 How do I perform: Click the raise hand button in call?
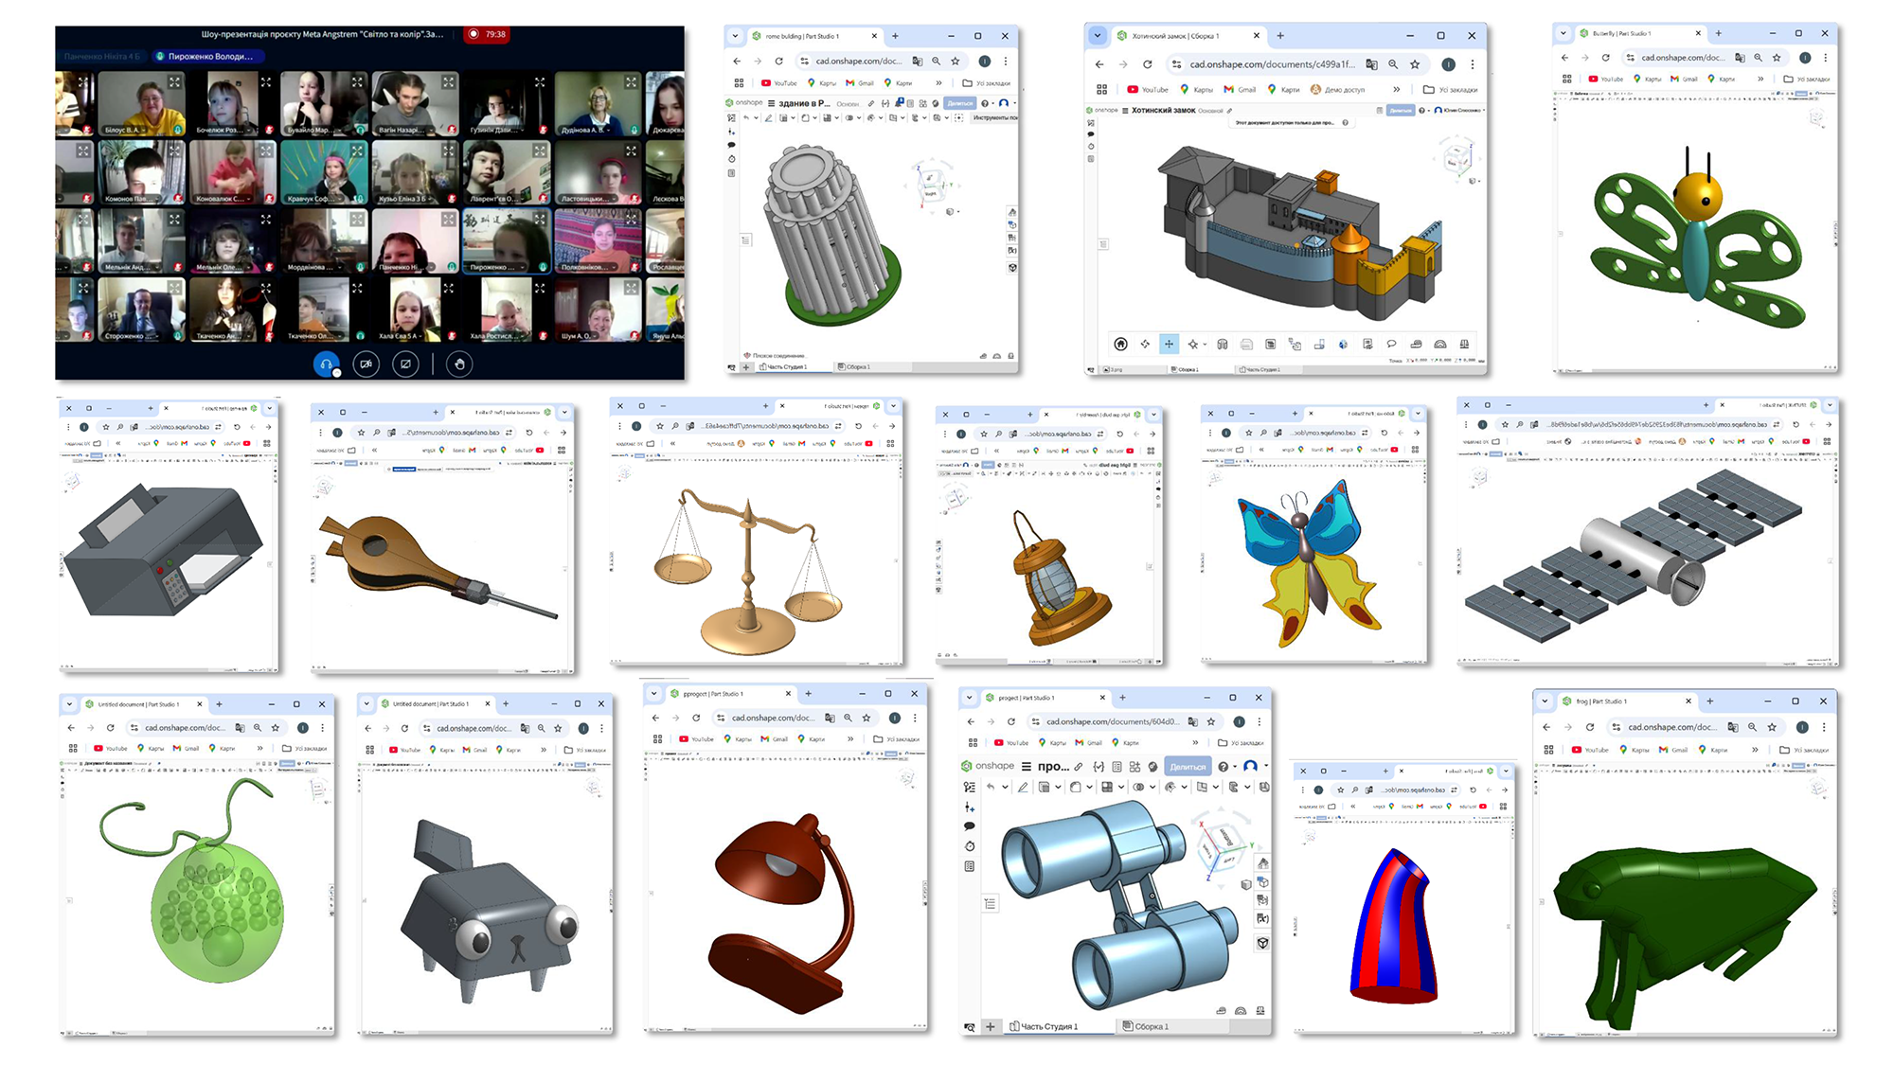coord(459,364)
